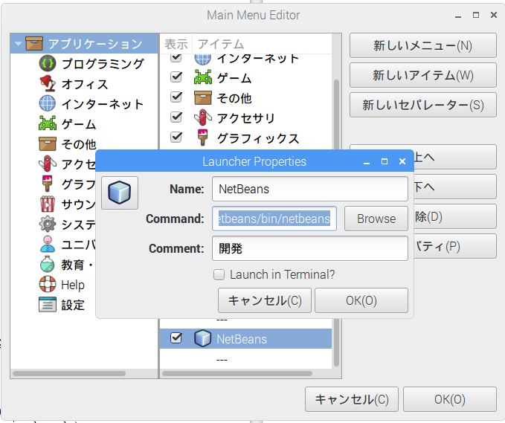Uncheck the アクセサリ item checkbox

176,117
